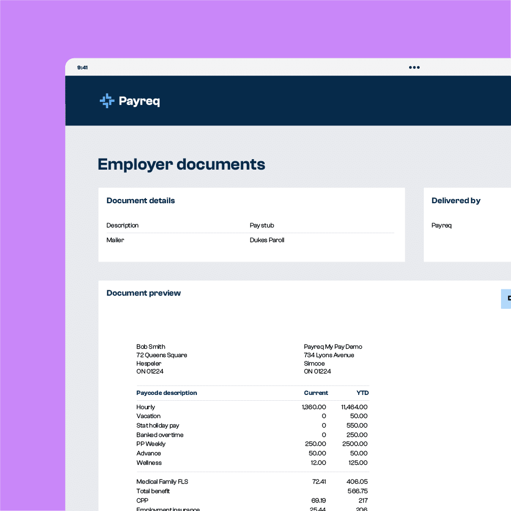Image resolution: width=511 pixels, height=511 pixels.
Task: Click the Payreq logo icon
Action: click(x=107, y=101)
